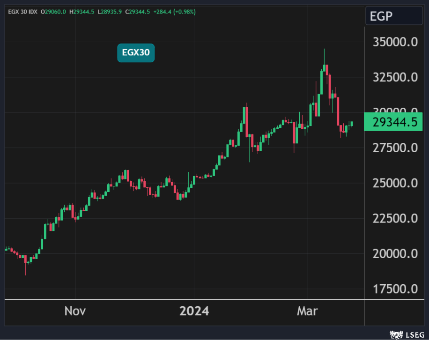Click the EGX30 chart label badge
This screenshot has height=340, width=429.
[x=136, y=52]
